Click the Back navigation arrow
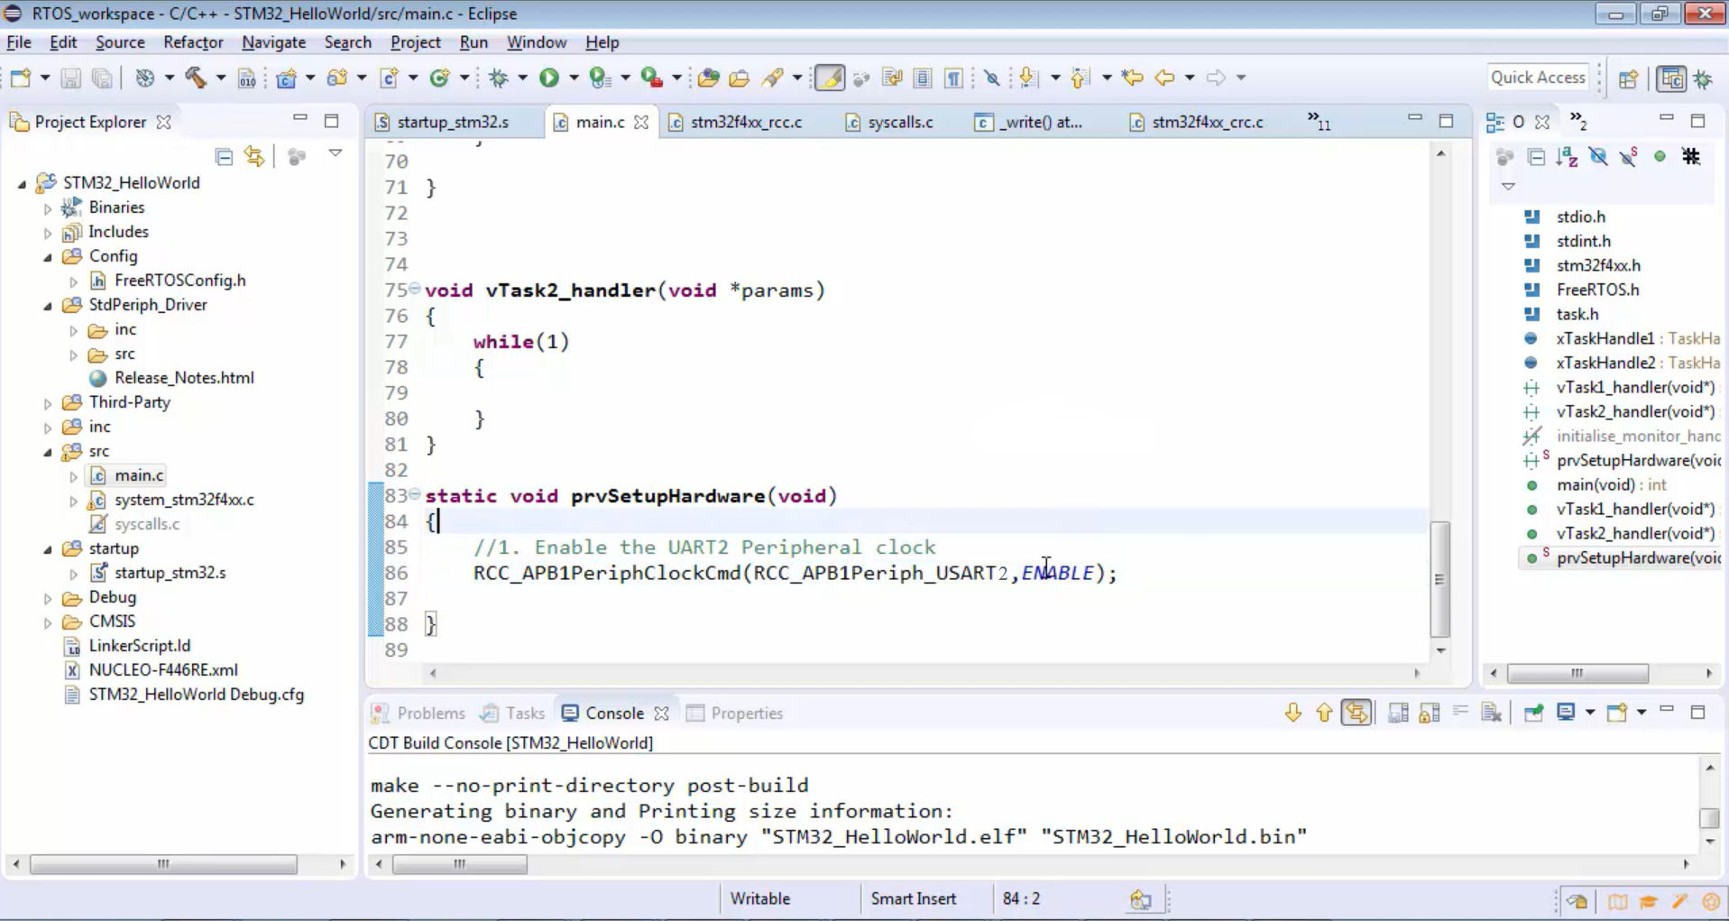 point(1164,78)
